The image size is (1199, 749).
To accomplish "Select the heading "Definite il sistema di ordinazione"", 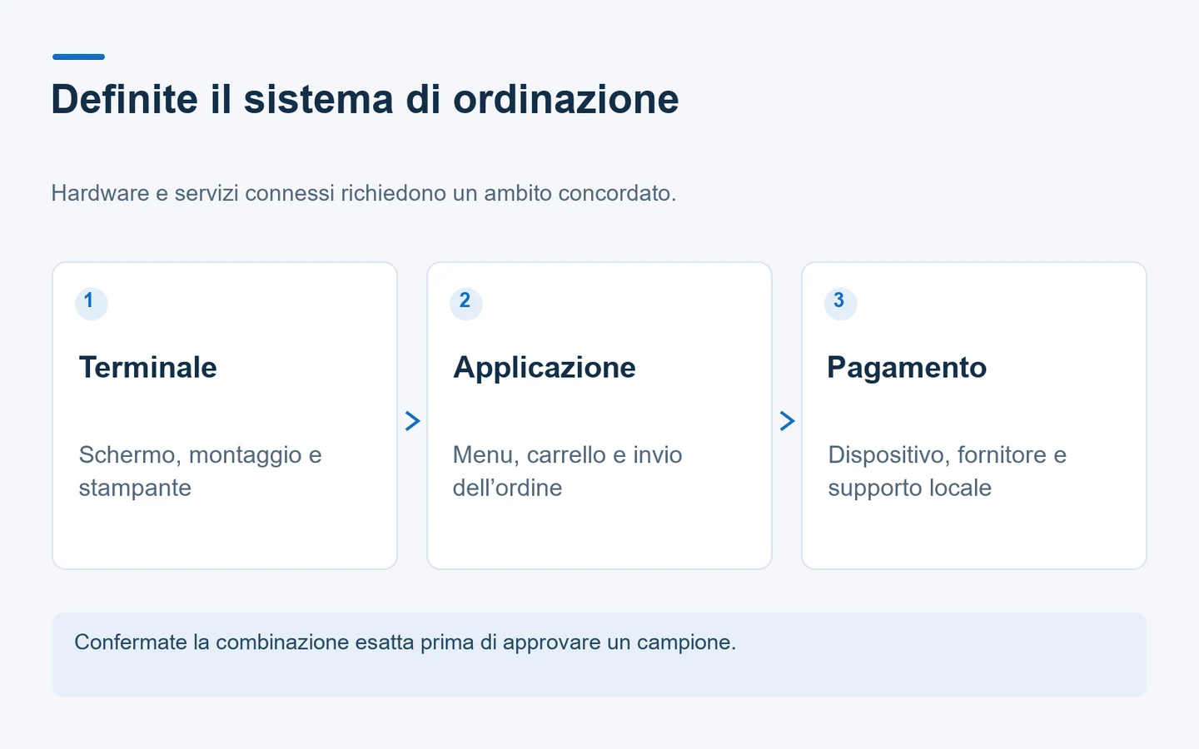I will pos(365,99).
